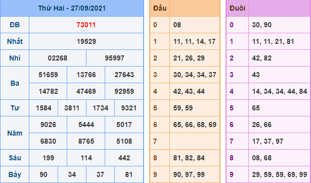Click the number 13766

tap(86, 75)
